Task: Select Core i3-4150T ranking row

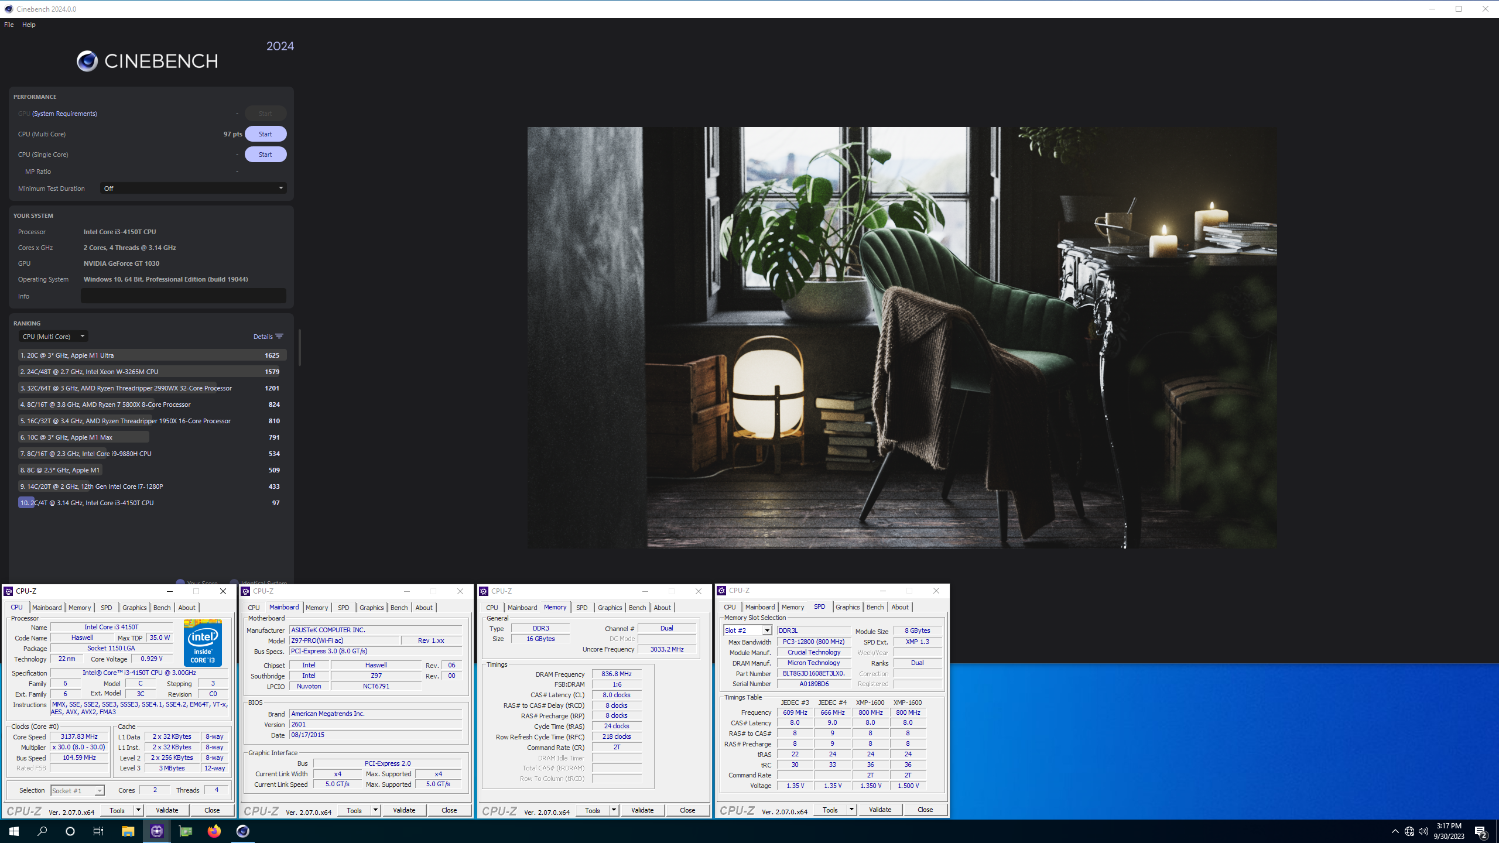Action: [152, 503]
